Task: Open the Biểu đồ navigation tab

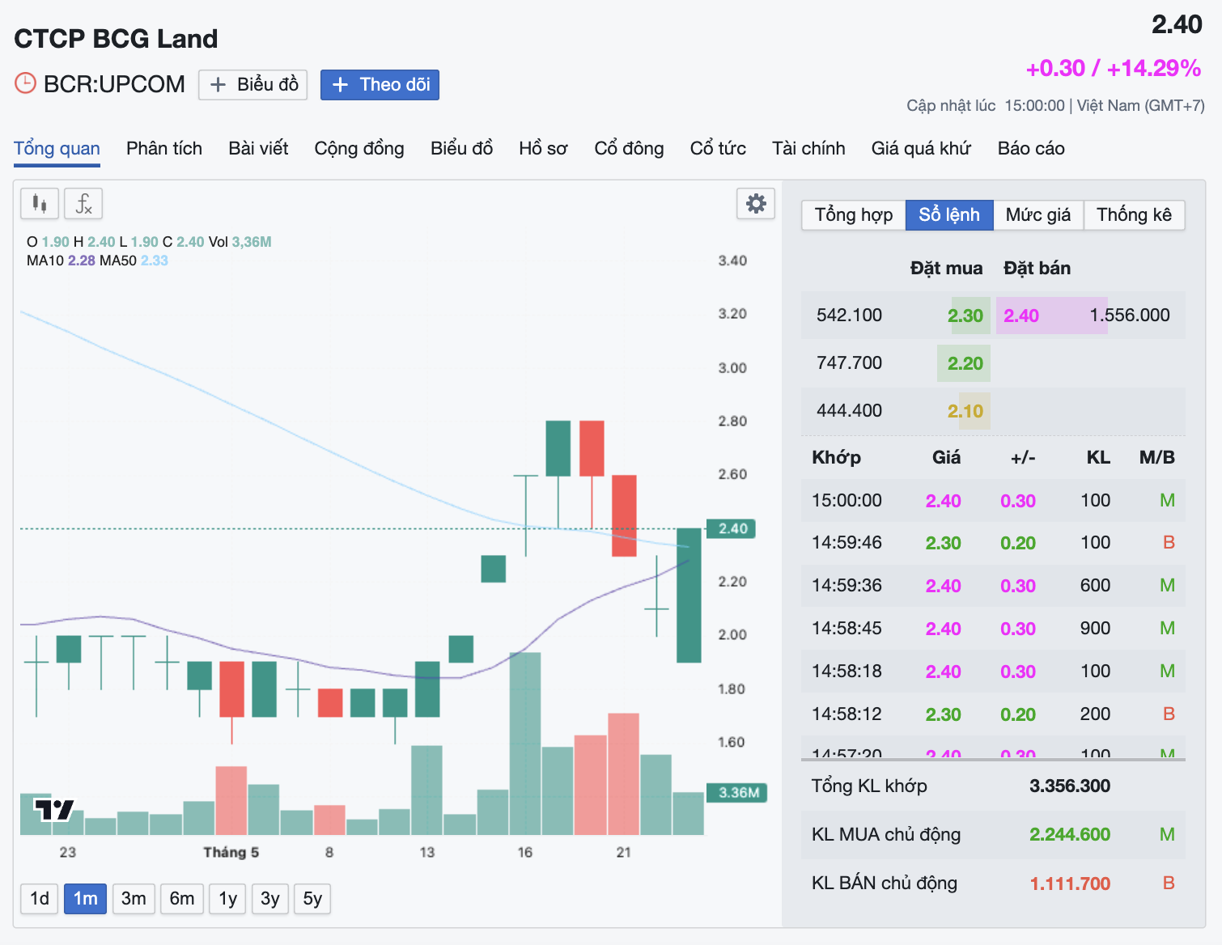Action: coord(461,149)
